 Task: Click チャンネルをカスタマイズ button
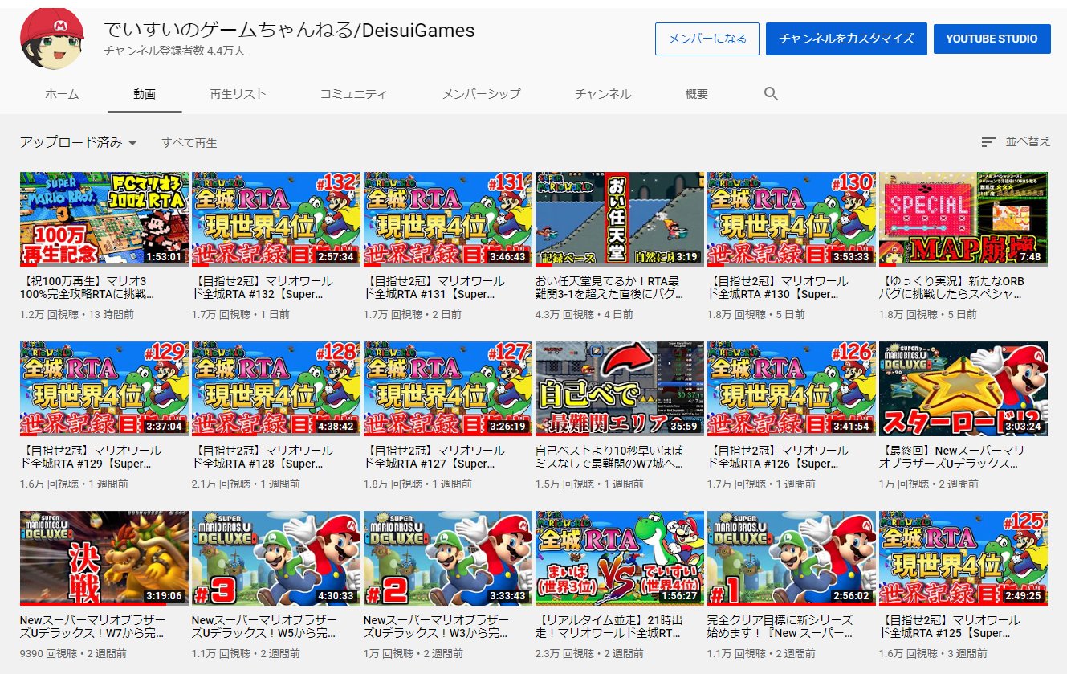846,39
